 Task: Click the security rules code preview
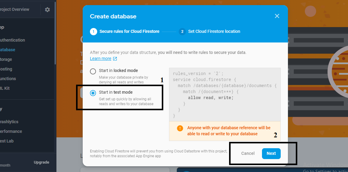(x=225, y=95)
